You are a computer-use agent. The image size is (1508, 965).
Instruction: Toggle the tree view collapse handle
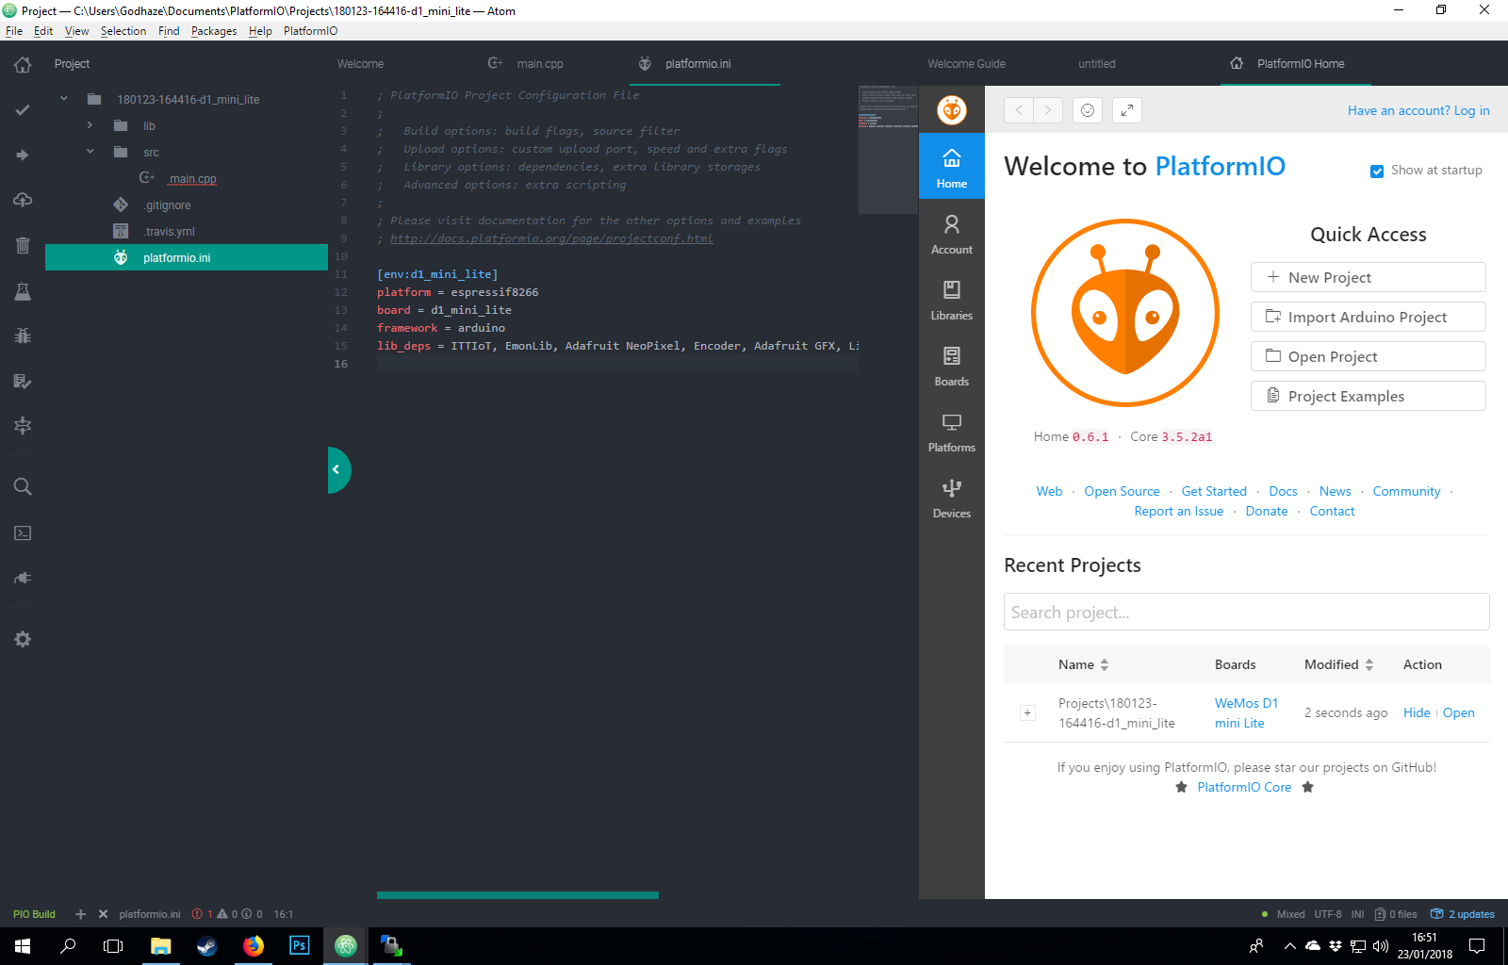coord(336,469)
